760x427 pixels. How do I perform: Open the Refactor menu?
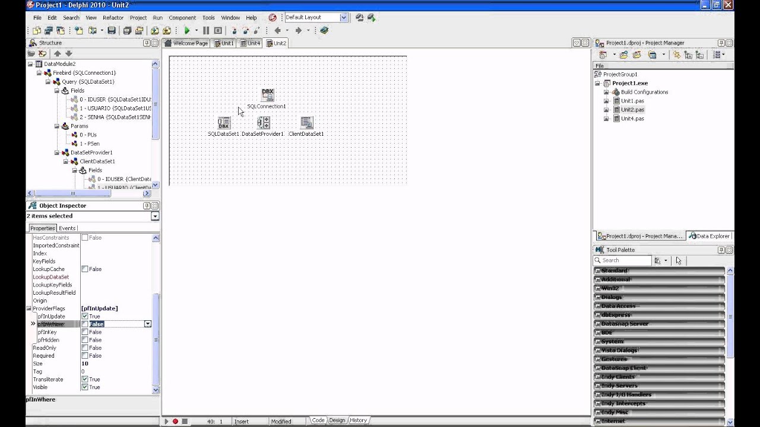113,18
